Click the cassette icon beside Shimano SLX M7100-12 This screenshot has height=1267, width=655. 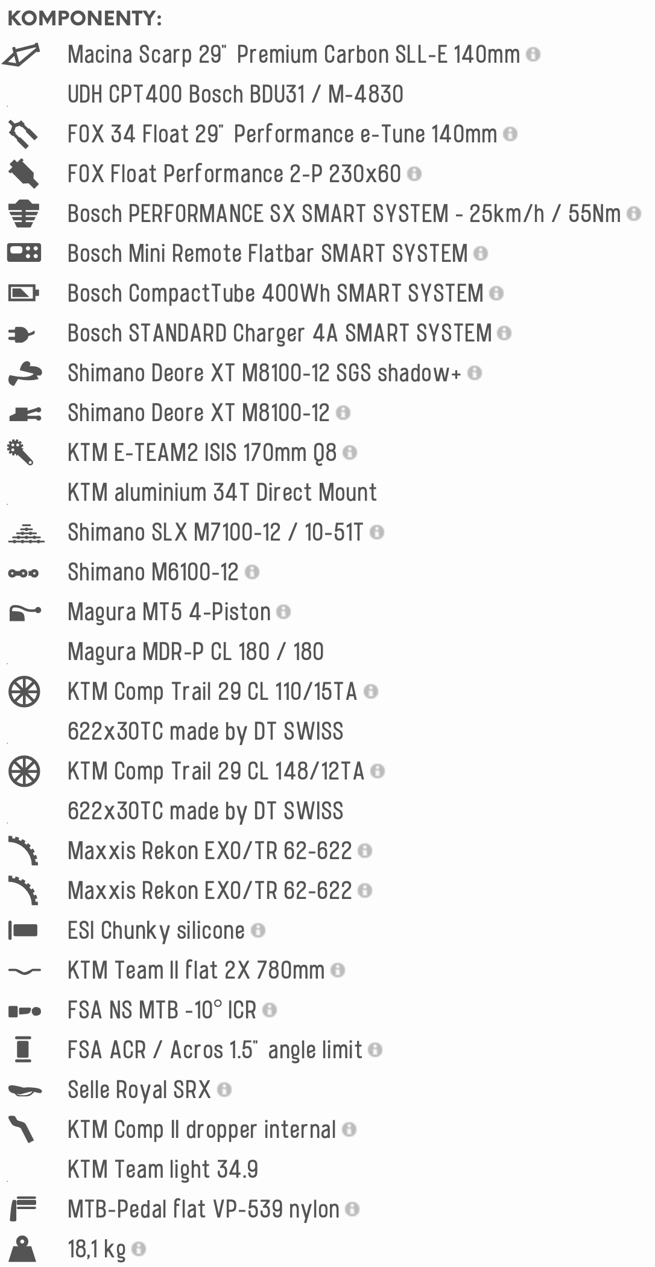point(26,533)
